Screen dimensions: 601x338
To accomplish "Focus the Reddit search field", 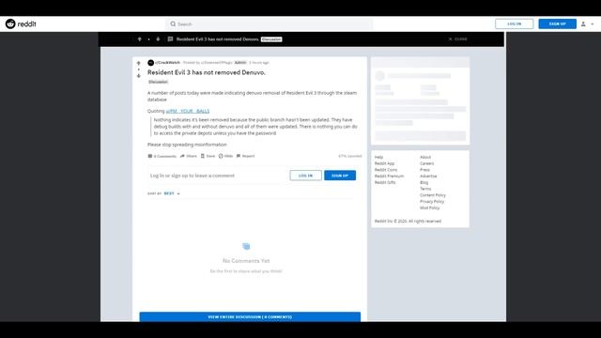I will pos(270,24).
